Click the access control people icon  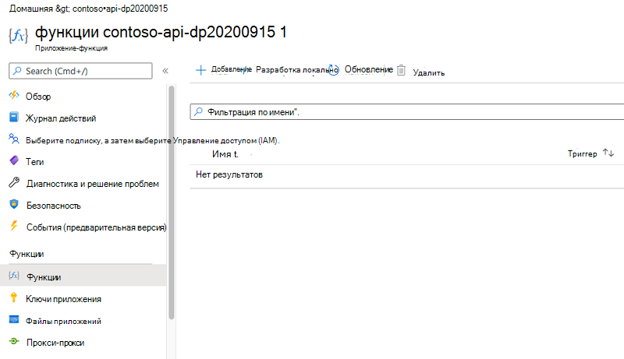(x=14, y=139)
